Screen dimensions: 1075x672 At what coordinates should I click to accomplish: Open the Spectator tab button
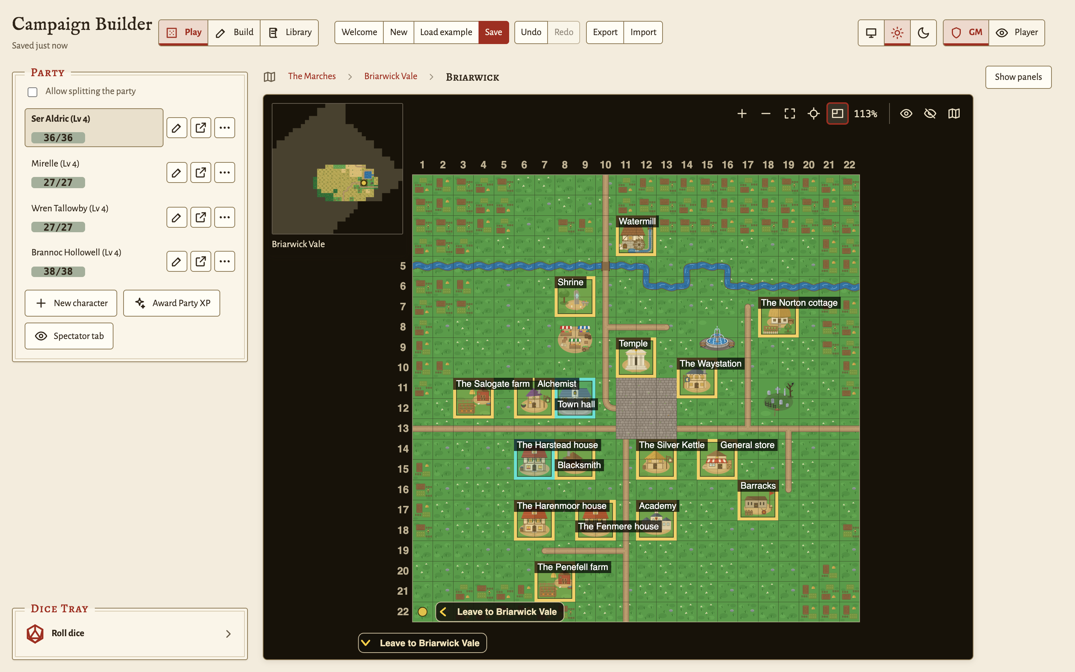[x=69, y=336]
